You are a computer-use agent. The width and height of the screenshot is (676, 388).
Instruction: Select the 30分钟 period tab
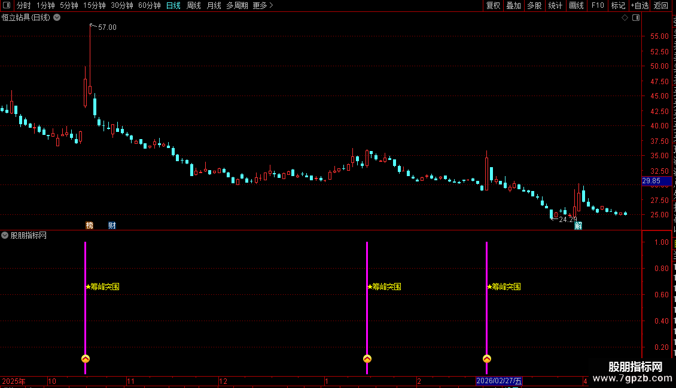(121, 5)
